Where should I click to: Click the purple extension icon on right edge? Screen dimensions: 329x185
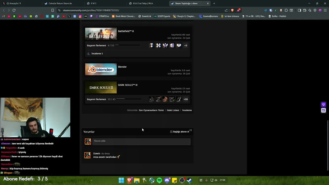pyautogui.click(x=324, y=105)
